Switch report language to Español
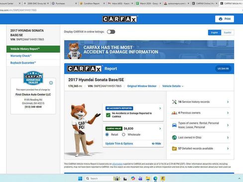The width and height of the screenshot is (243, 182). pyautogui.click(x=228, y=32)
